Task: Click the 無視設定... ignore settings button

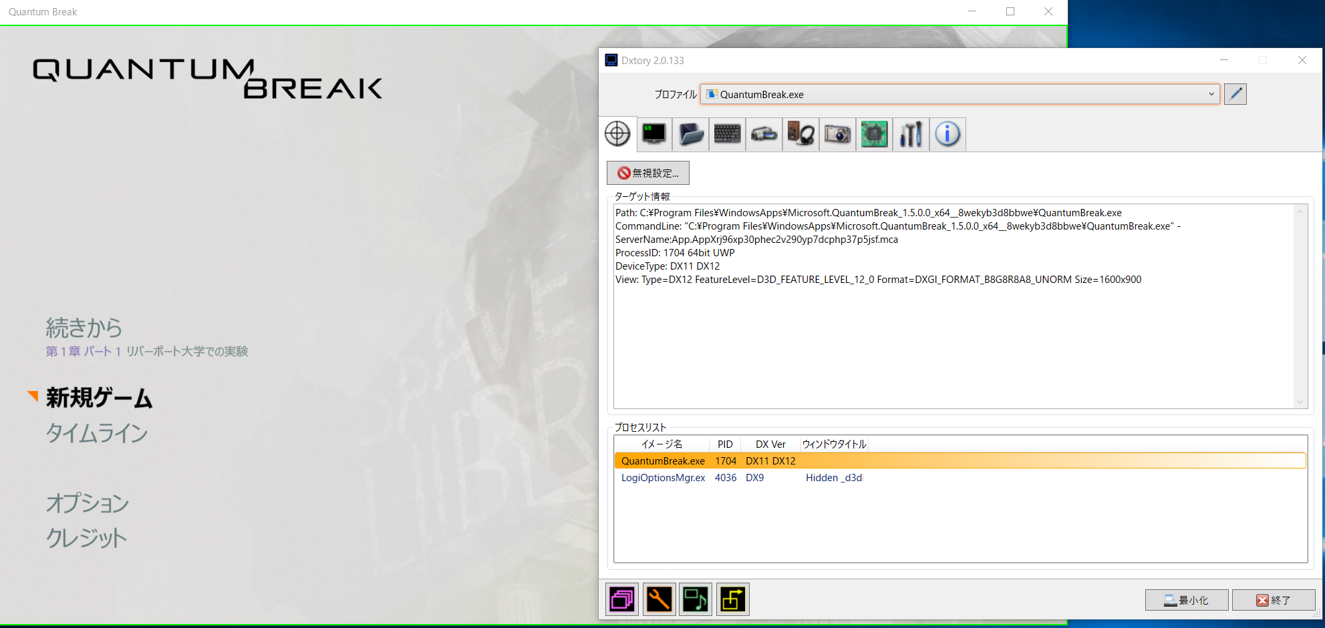Action: coord(648,173)
